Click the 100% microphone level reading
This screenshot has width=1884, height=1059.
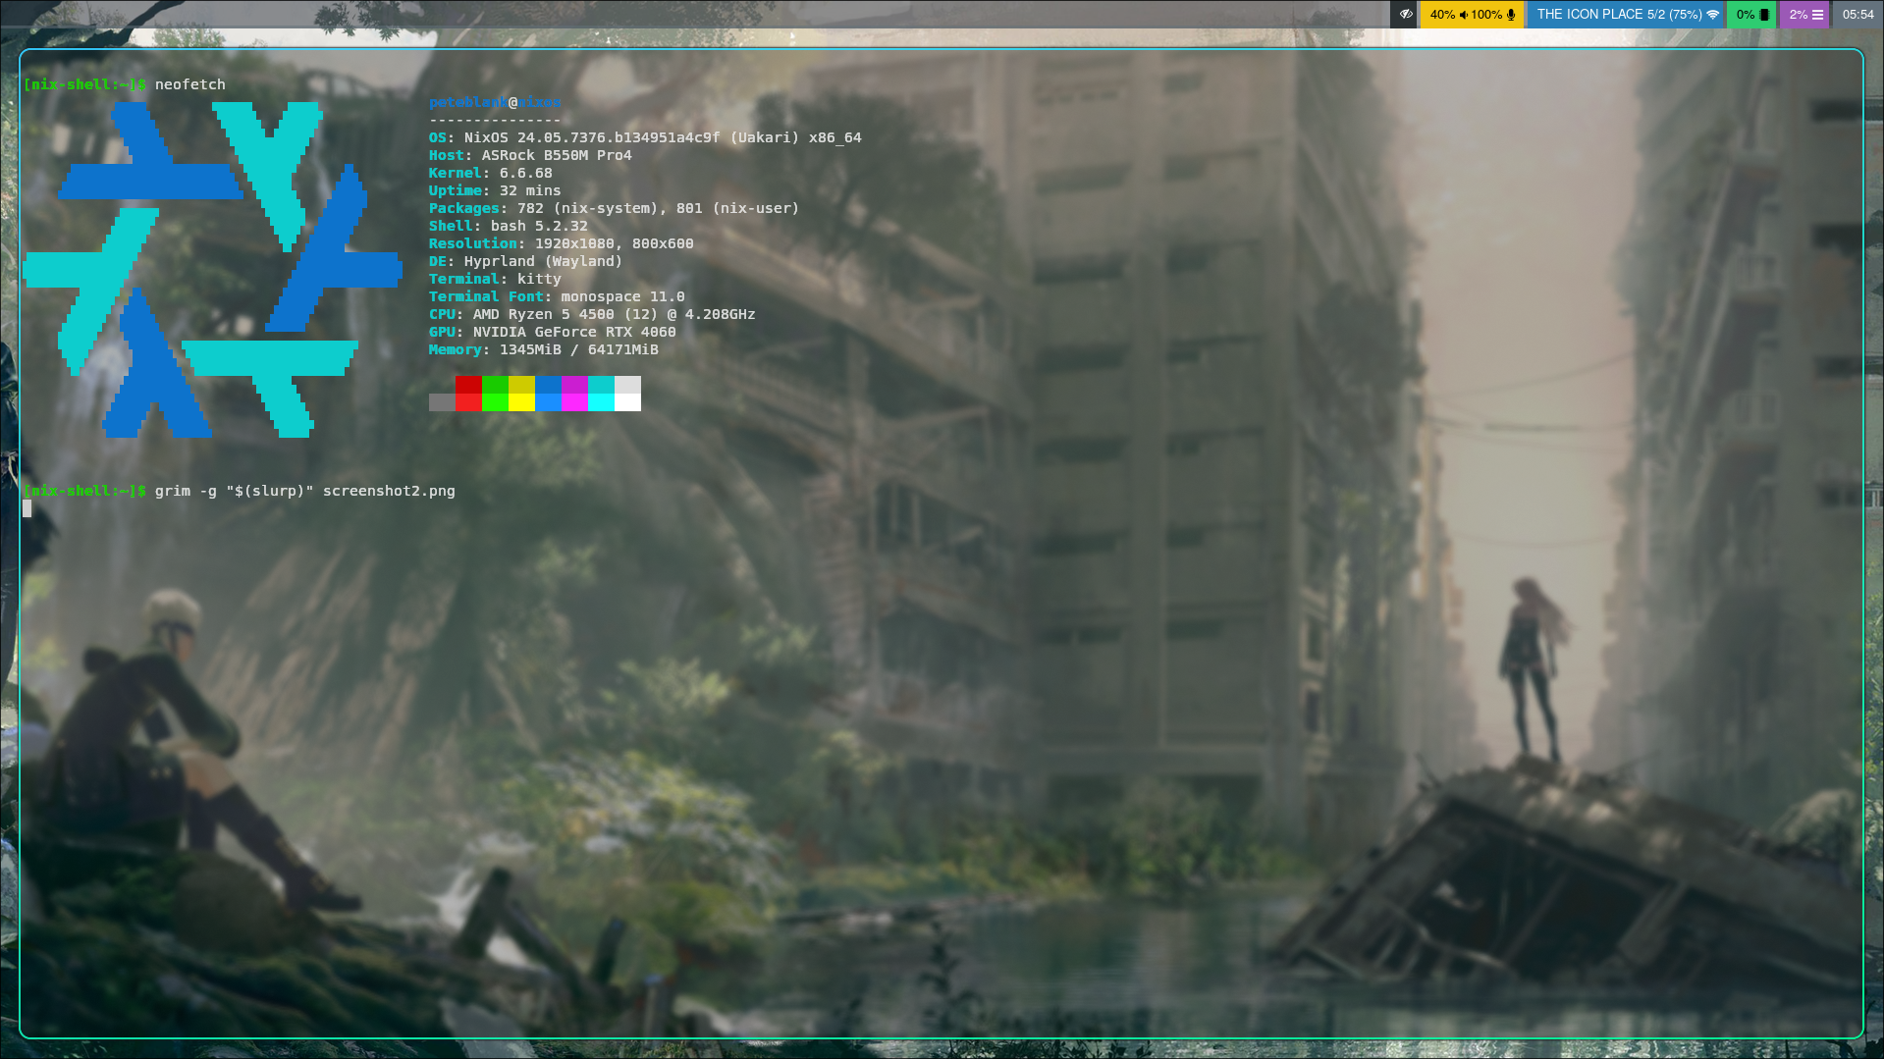click(1486, 15)
